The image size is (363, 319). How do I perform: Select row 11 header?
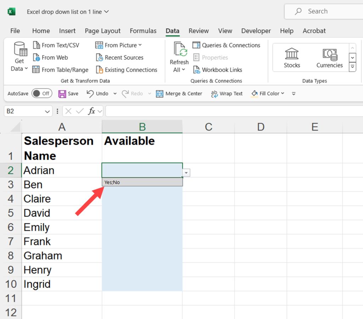pos(11,298)
